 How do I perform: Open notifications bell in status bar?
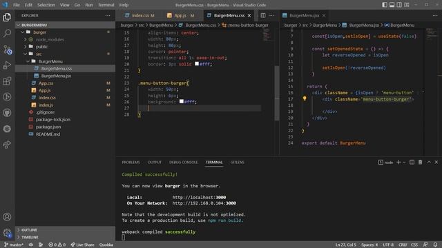(435, 245)
